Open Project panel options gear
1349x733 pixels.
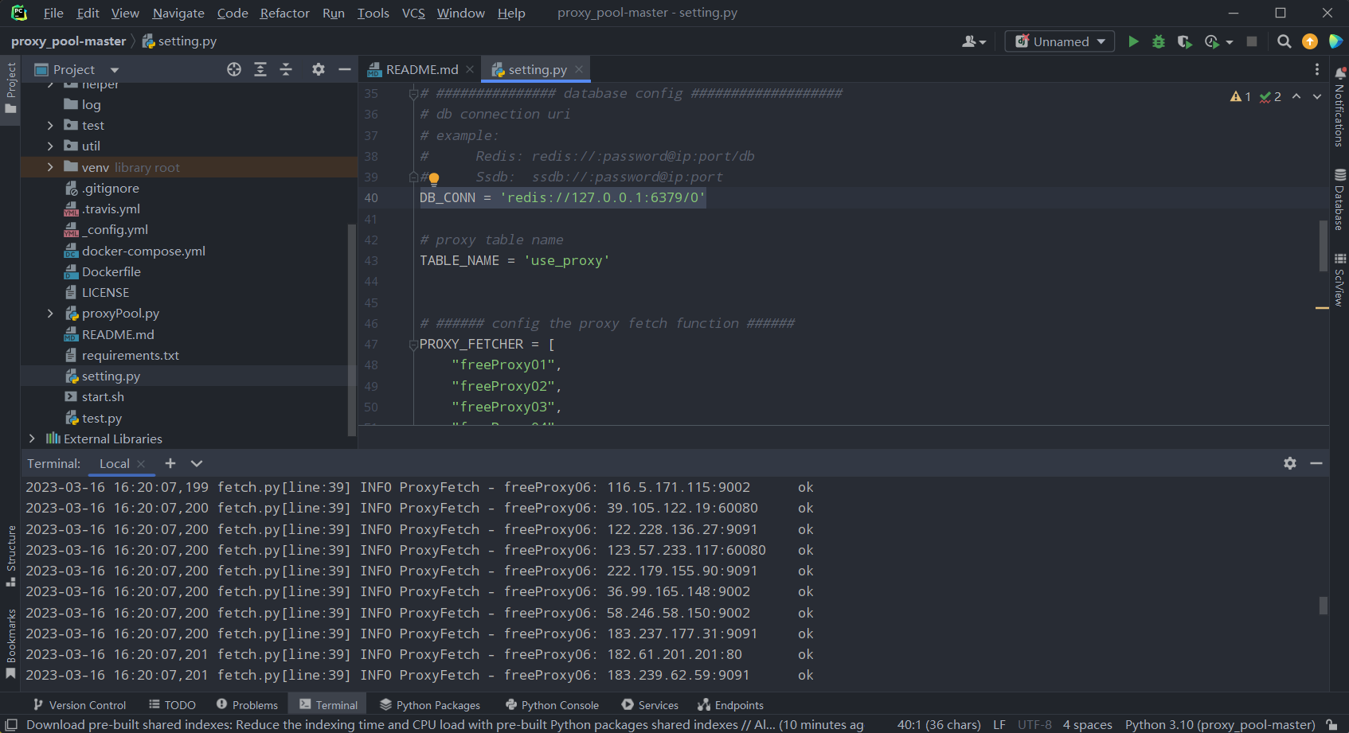click(x=319, y=69)
